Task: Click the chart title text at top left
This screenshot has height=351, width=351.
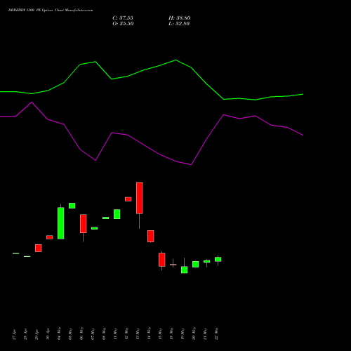Action: click(x=51, y=11)
